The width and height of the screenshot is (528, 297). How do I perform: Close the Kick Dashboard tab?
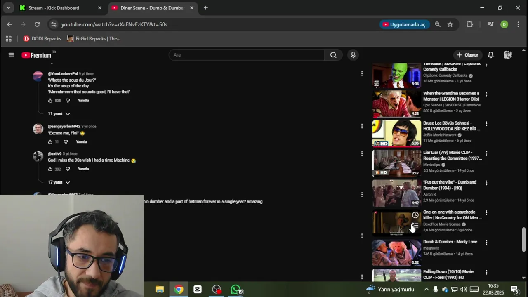pos(99,8)
